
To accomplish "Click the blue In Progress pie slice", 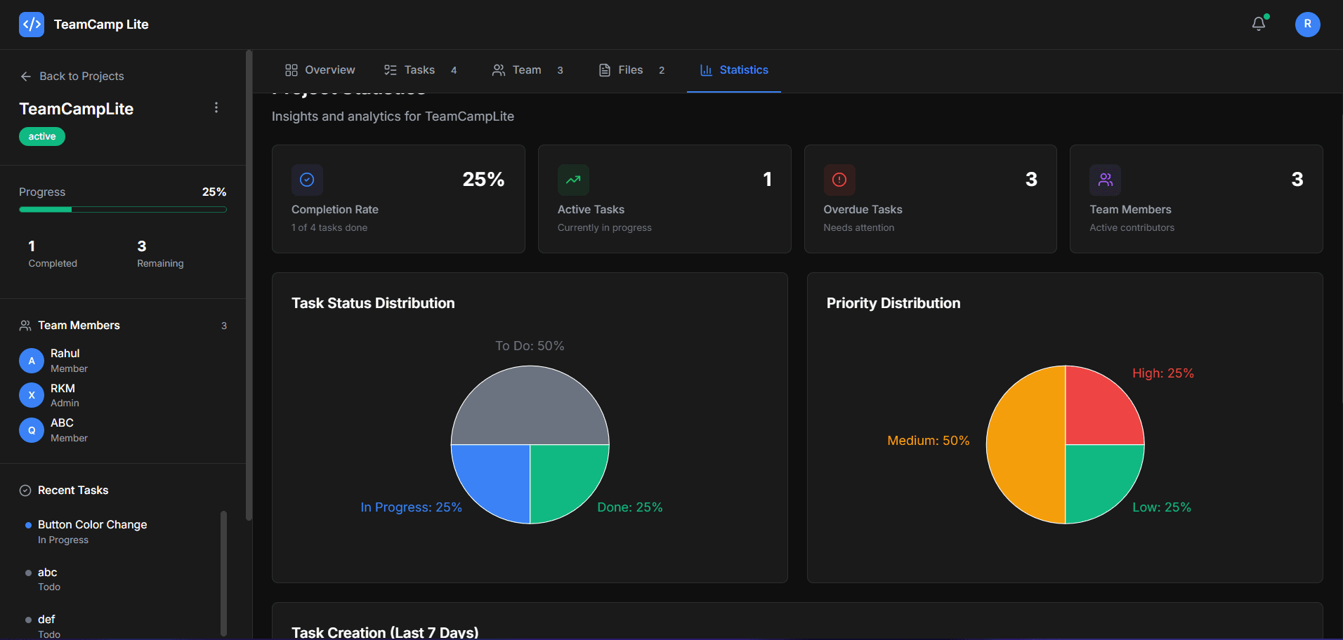I will coord(495,477).
